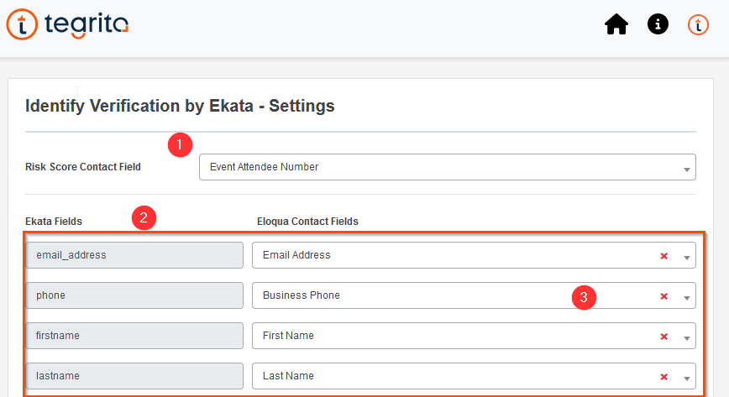Image resolution: width=729 pixels, height=397 pixels.
Task: Expand the First Name dropdown arrow
Action: click(x=687, y=338)
